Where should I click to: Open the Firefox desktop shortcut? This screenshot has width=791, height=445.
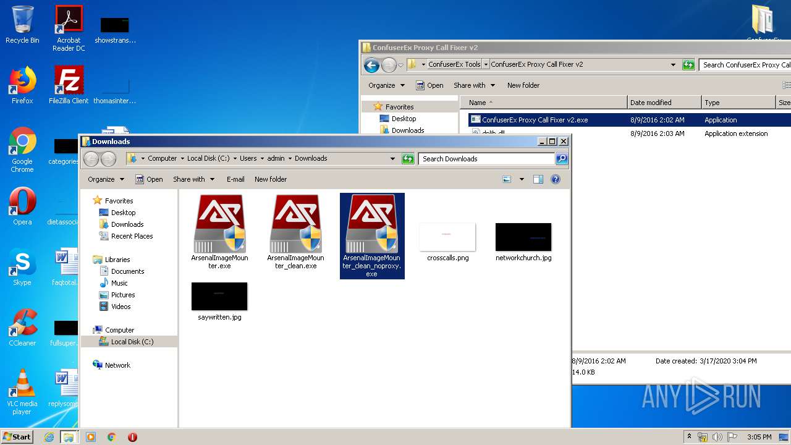coord(22,85)
